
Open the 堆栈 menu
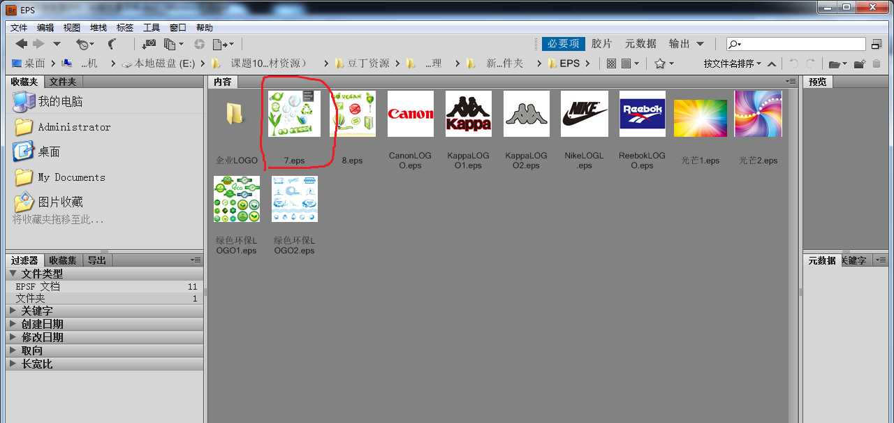point(98,27)
